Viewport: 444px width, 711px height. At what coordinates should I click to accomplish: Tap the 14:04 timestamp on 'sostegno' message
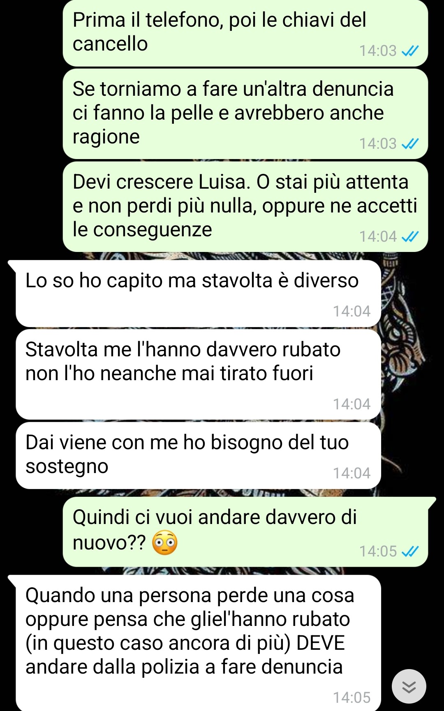pyautogui.click(x=351, y=473)
